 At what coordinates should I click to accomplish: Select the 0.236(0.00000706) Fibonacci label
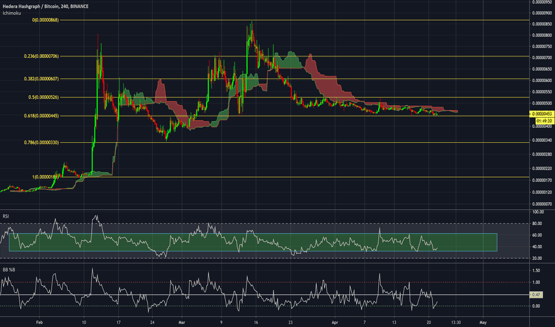point(42,56)
